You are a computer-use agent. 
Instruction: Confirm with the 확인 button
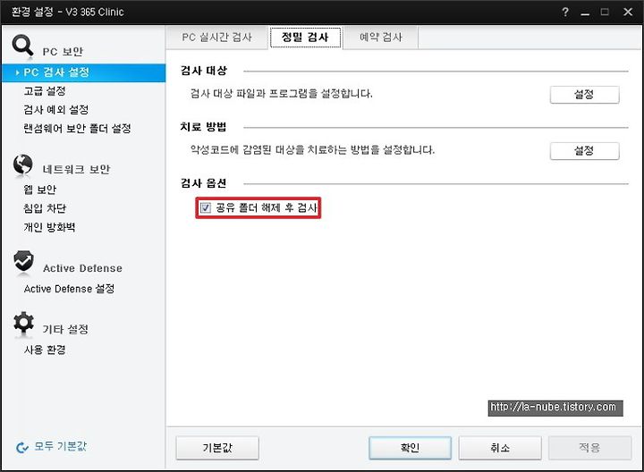[410, 448]
